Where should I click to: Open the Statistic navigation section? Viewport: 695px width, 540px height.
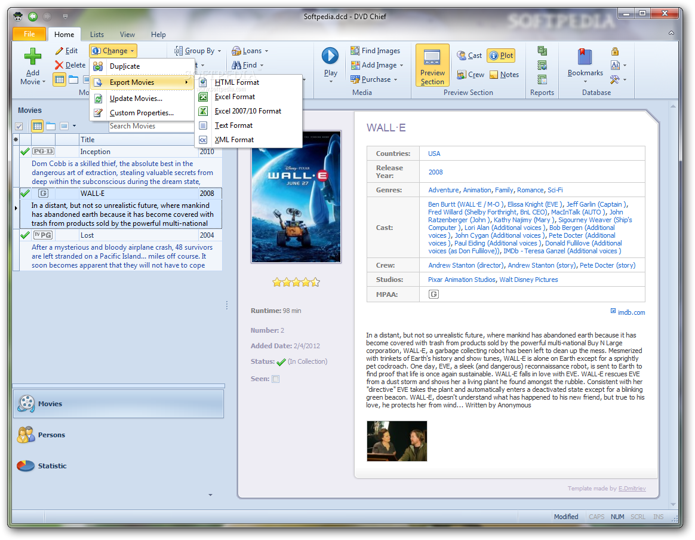118,466
